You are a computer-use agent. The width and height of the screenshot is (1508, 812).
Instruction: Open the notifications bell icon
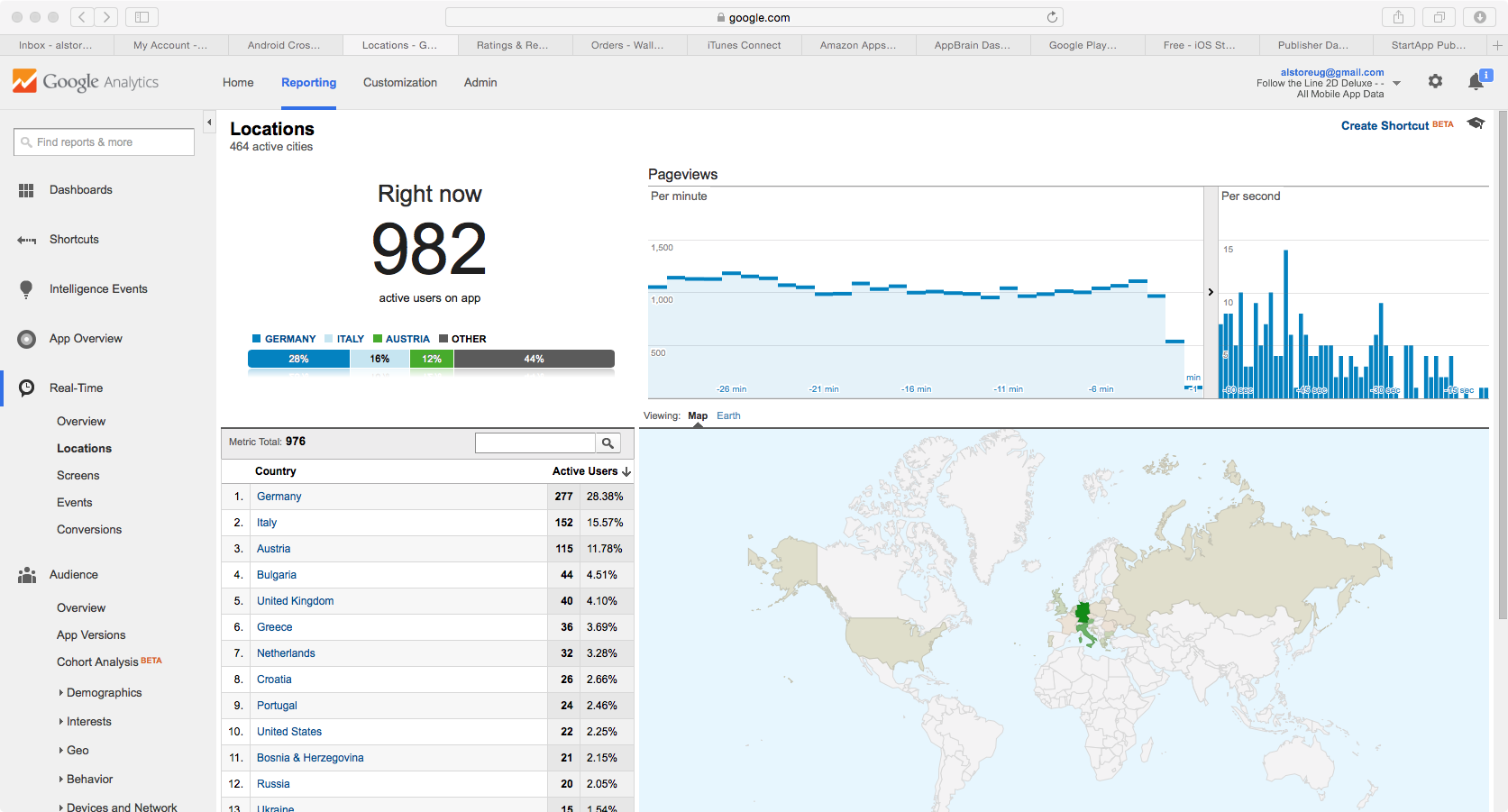tap(1476, 82)
